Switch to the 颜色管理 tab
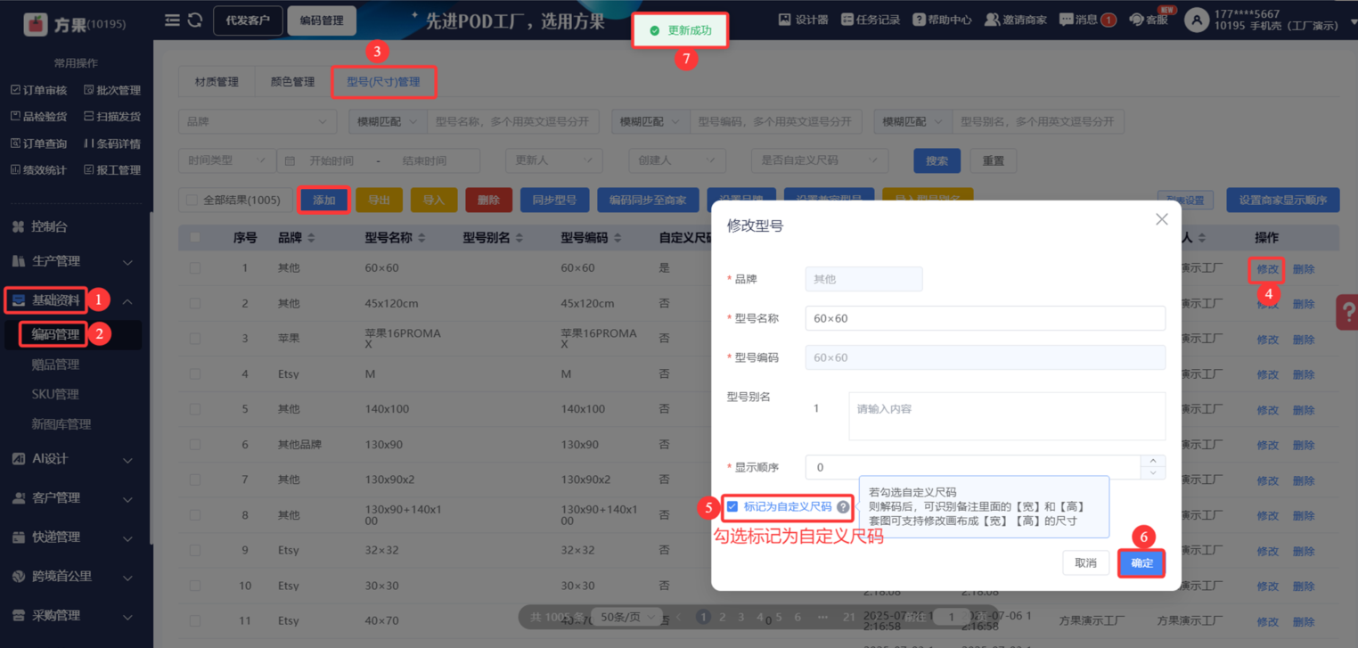This screenshot has width=1358, height=648. coord(292,82)
